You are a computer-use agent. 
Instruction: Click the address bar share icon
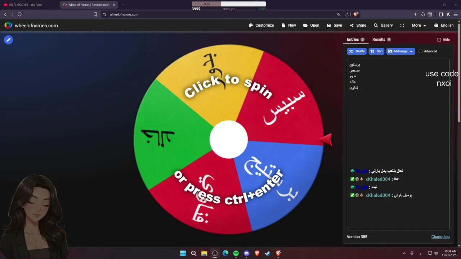[347, 14]
